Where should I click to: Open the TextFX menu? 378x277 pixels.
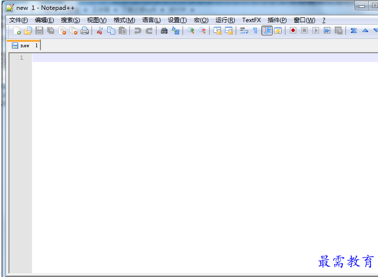(x=251, y=20)
